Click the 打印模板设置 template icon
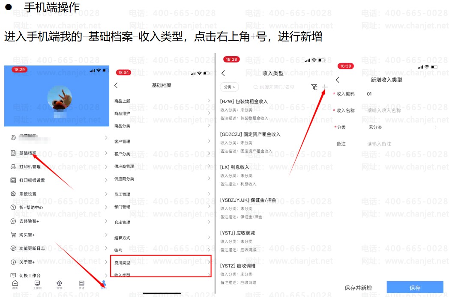 (x=13, y=180)
